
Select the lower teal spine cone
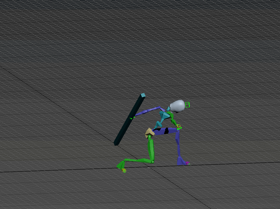(x=159, y=124)
